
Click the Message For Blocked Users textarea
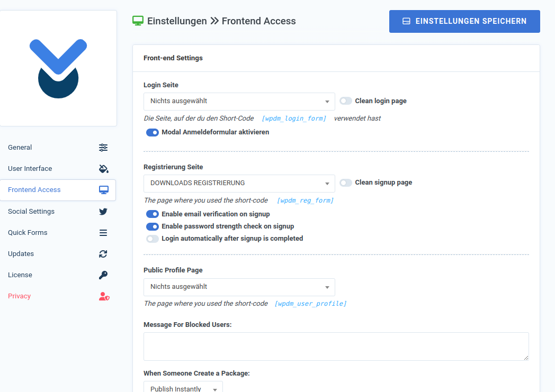click(x=336, y=347)
